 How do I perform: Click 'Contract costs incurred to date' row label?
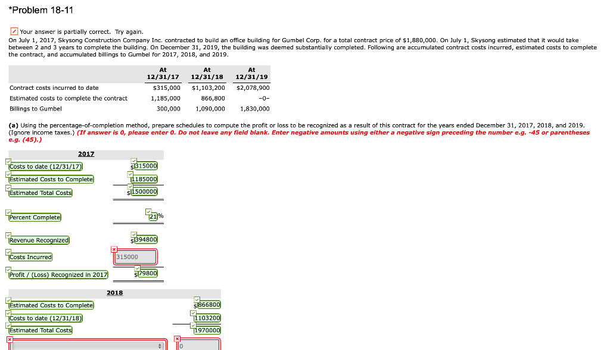click(x=54, y=88)
